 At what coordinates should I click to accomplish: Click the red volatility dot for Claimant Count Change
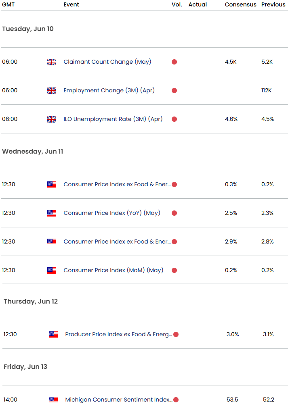click(x=174, y=62)
